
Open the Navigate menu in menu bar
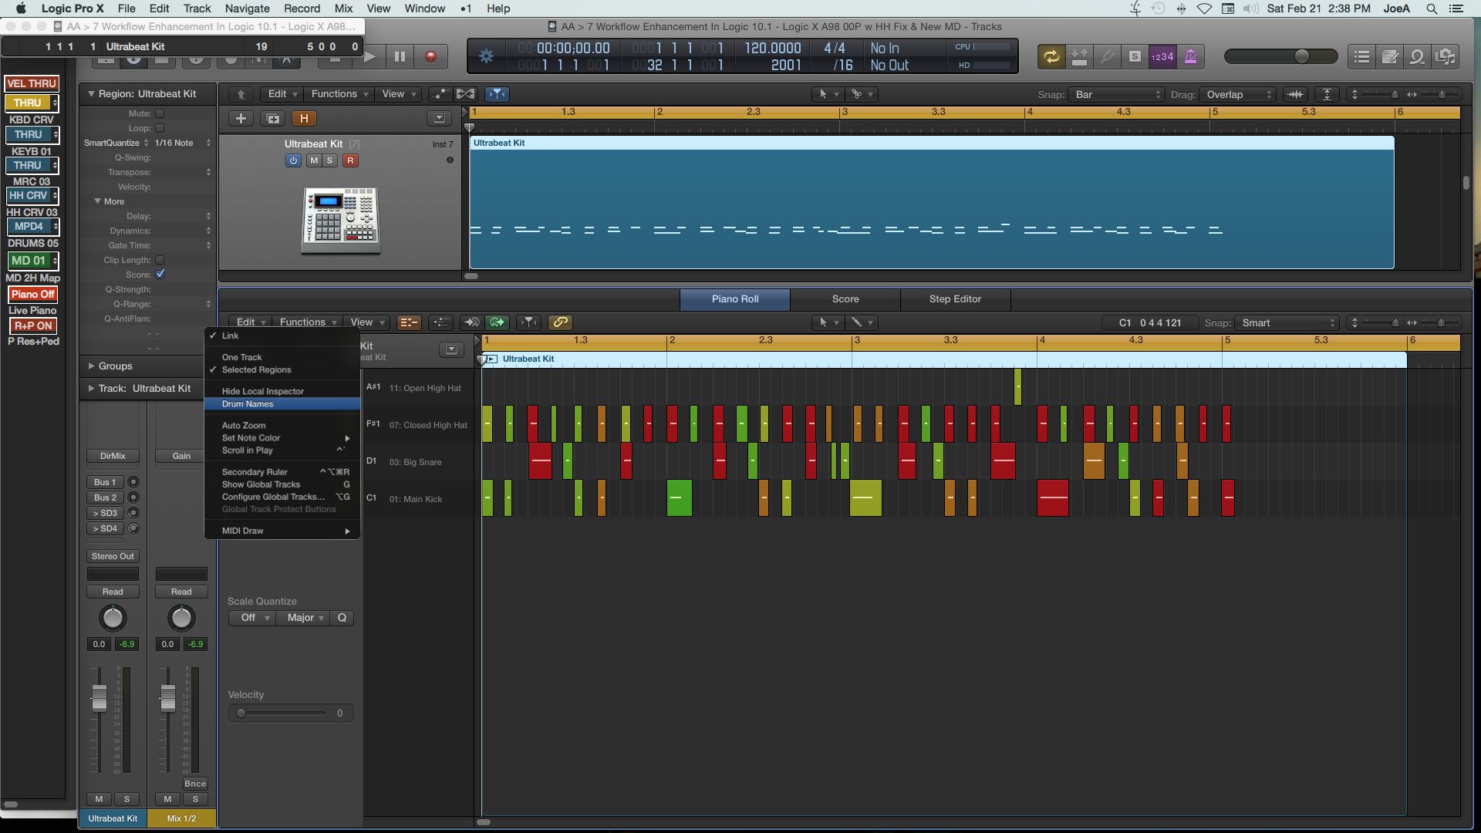coord(247,8)
